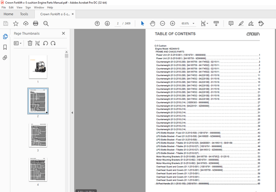
Task: Click the Save file icon
Action: coord(6,24)
